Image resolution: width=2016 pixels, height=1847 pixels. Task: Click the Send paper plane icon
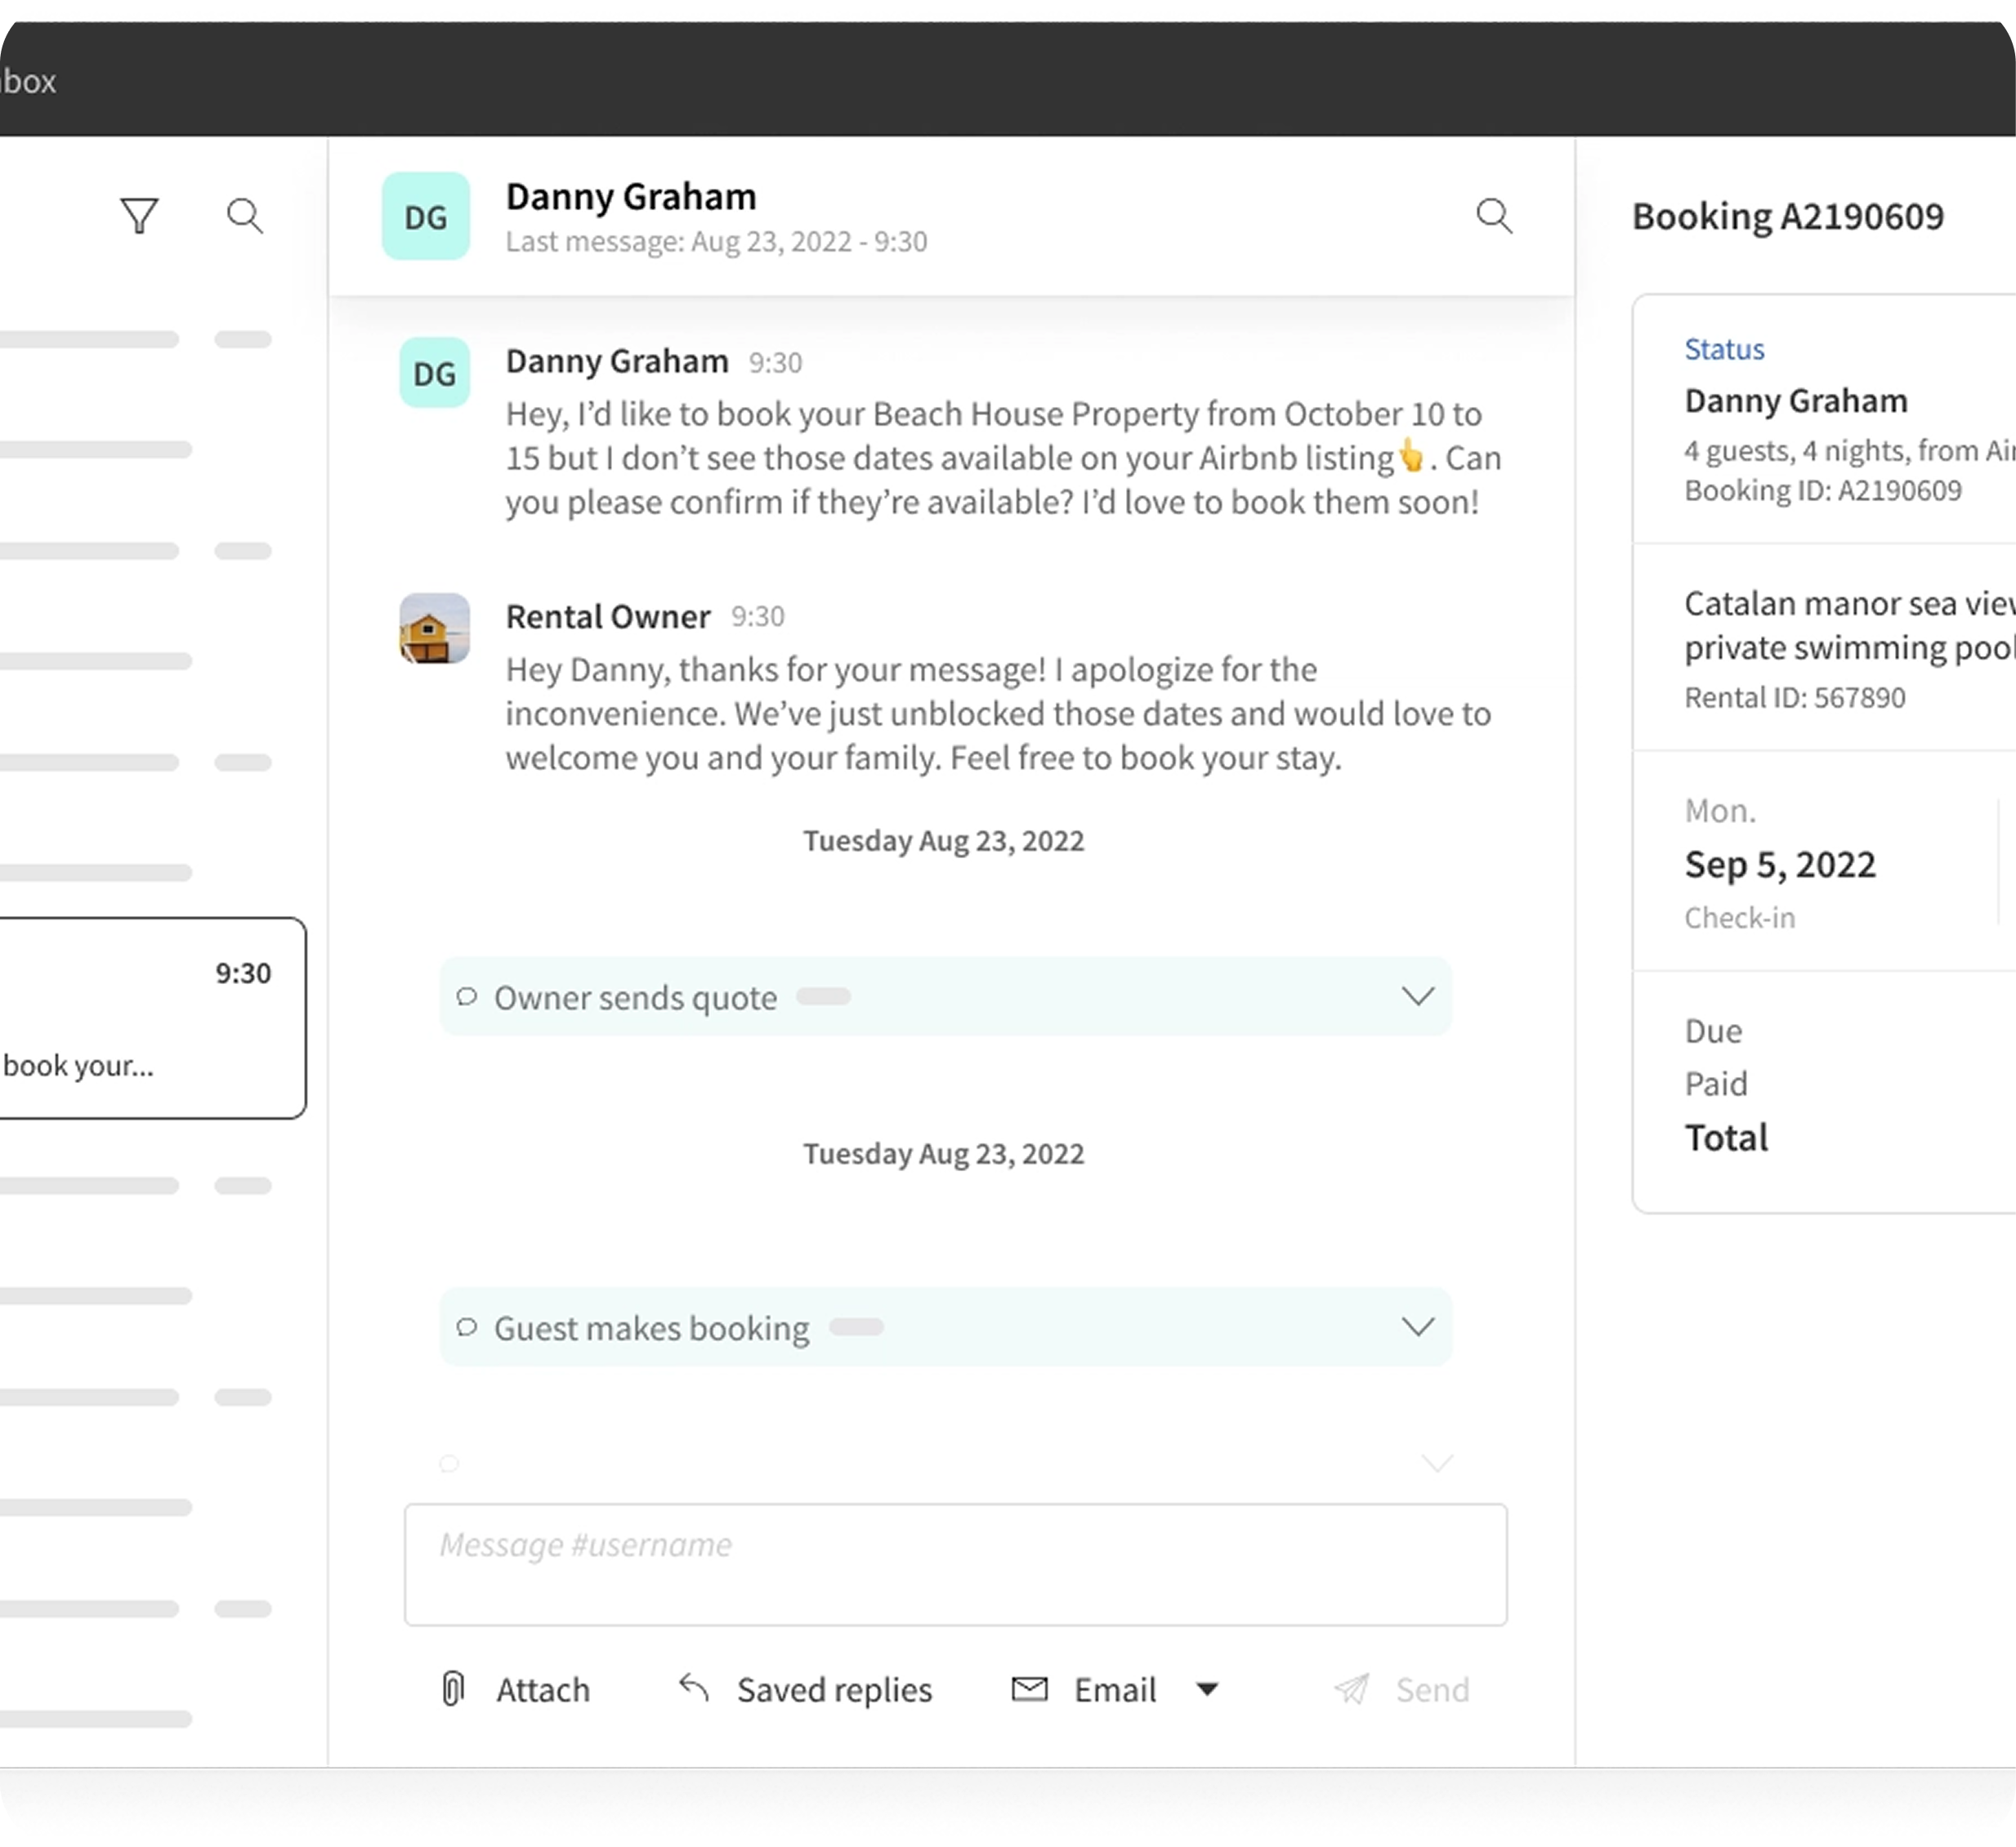pos(1352,1689)
